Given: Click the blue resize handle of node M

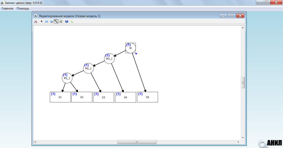Looking at the screenshot, I should pyautogui.click(x=136, y=54).
